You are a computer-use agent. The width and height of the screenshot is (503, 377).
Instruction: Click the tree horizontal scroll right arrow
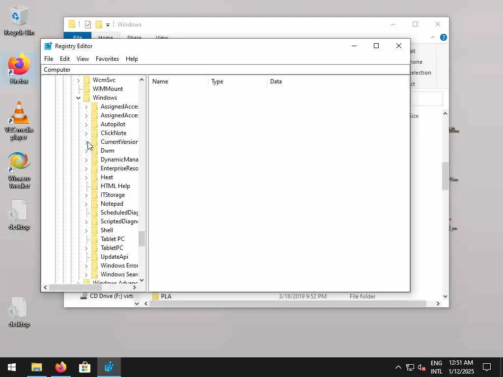point(135,288)
